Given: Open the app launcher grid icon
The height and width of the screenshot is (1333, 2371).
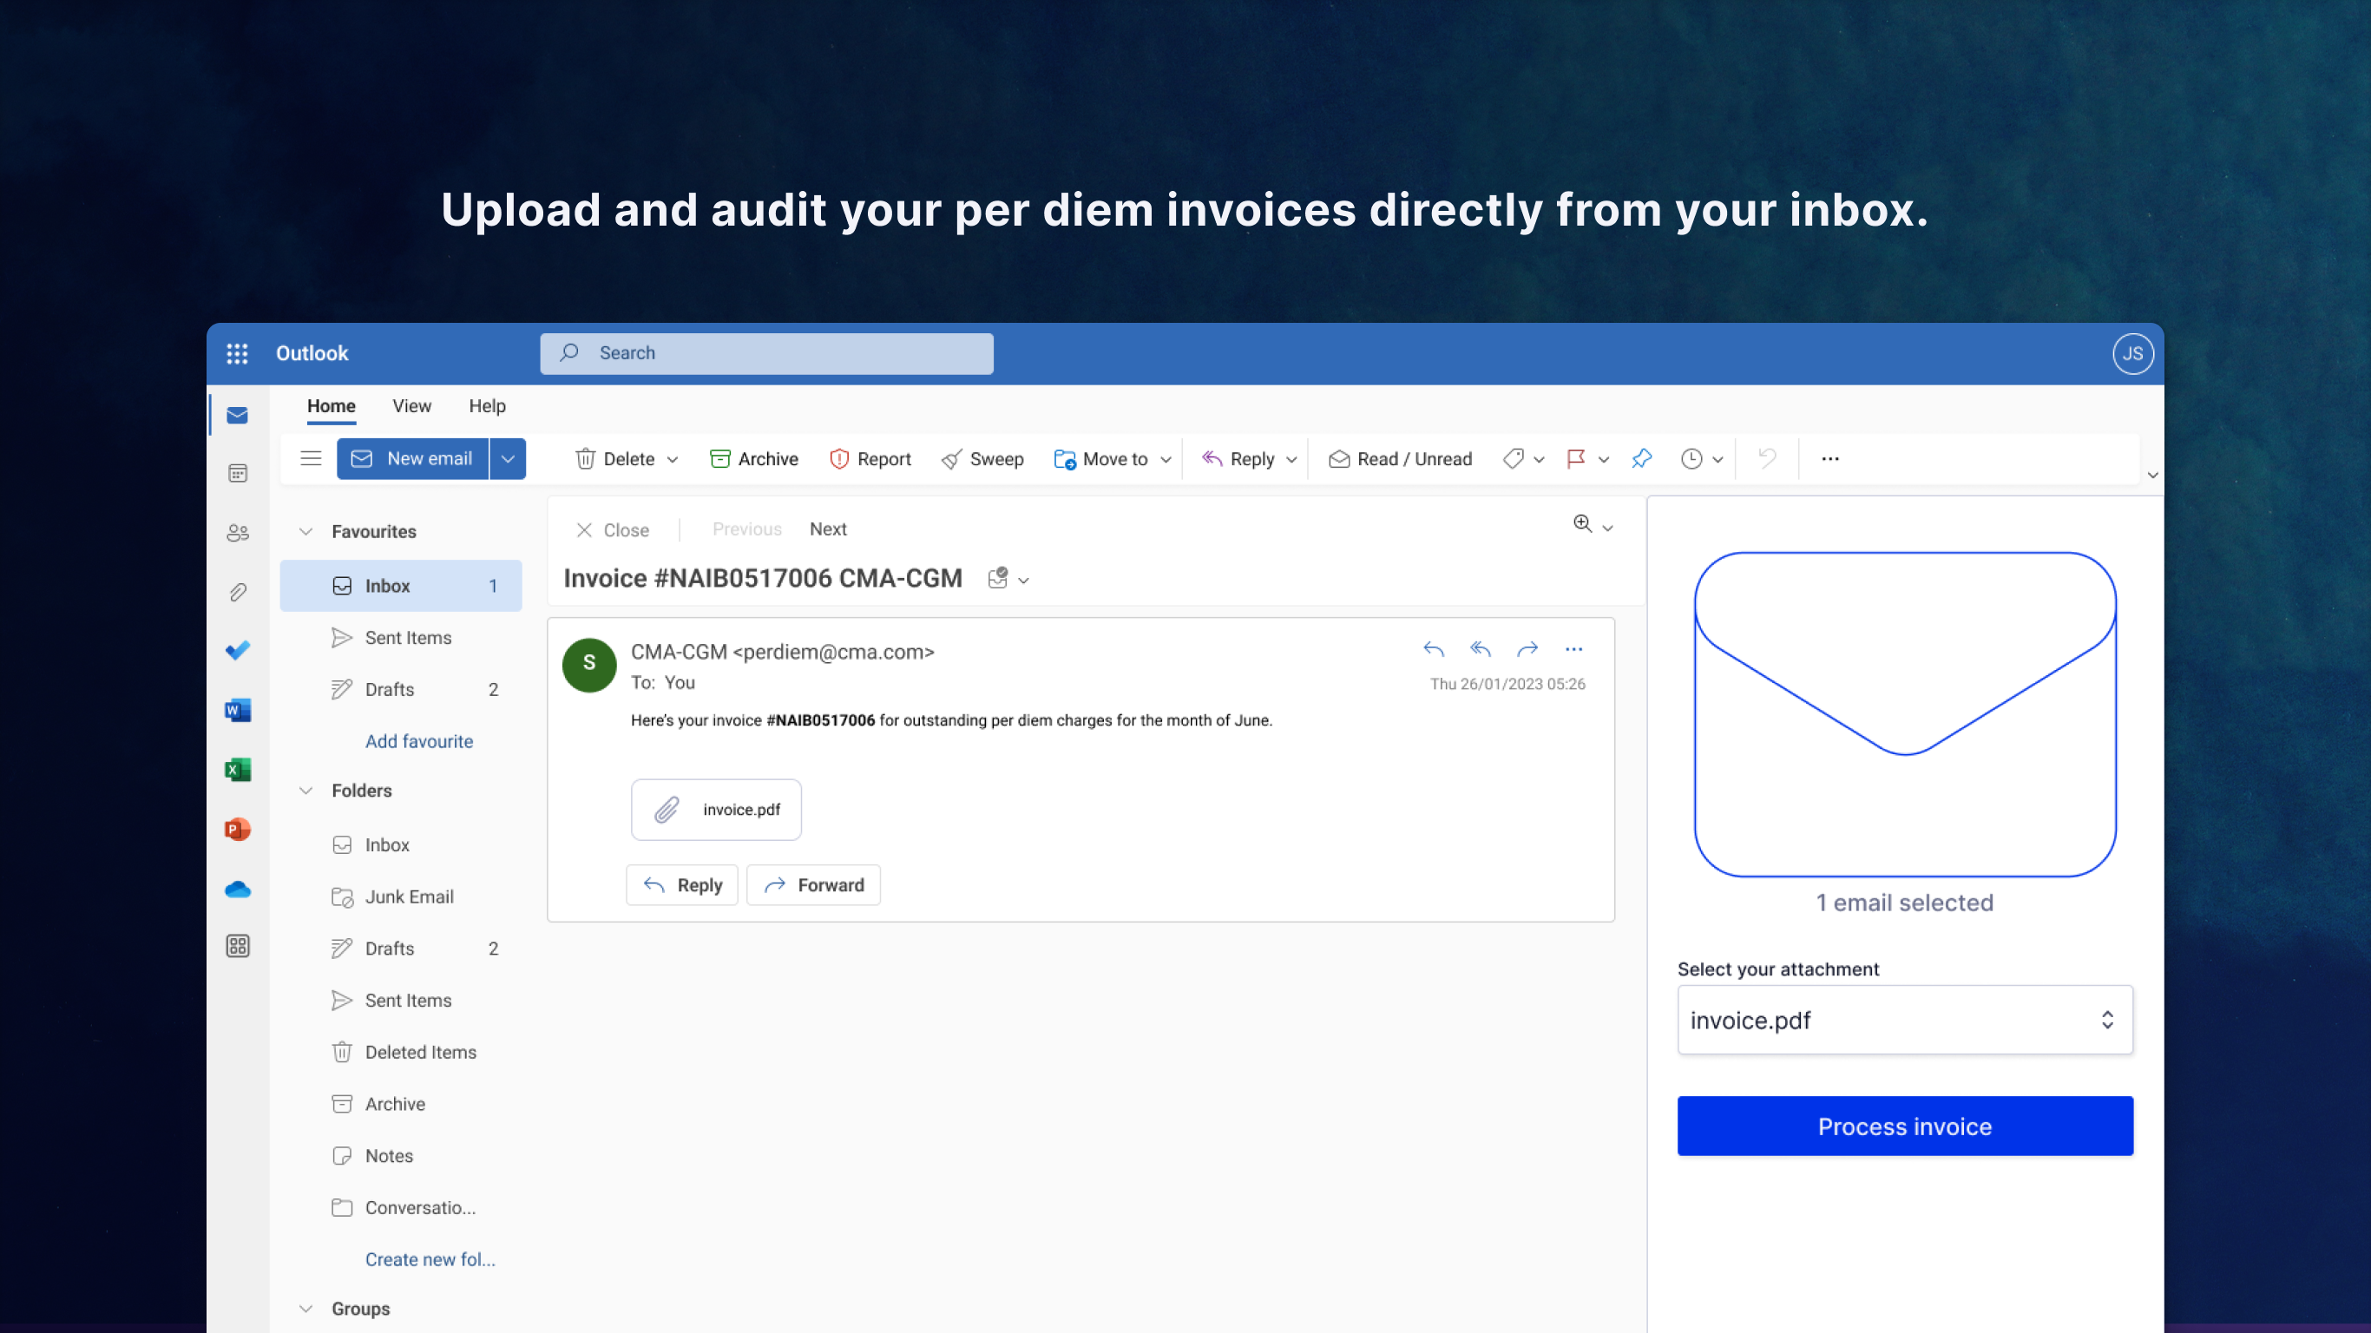Looking at the screenshot, I should click(237, 353).
